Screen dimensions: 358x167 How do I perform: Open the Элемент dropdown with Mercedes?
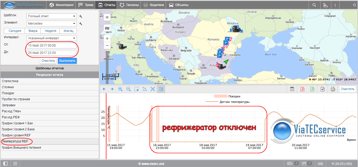point(52,24)
